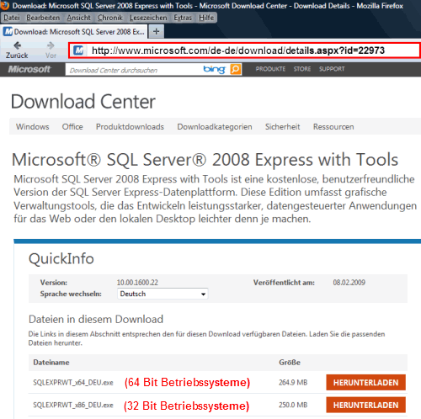Open the STORE link
The width and height of the screenshot is (421, 419).
[x=302, y=69]
